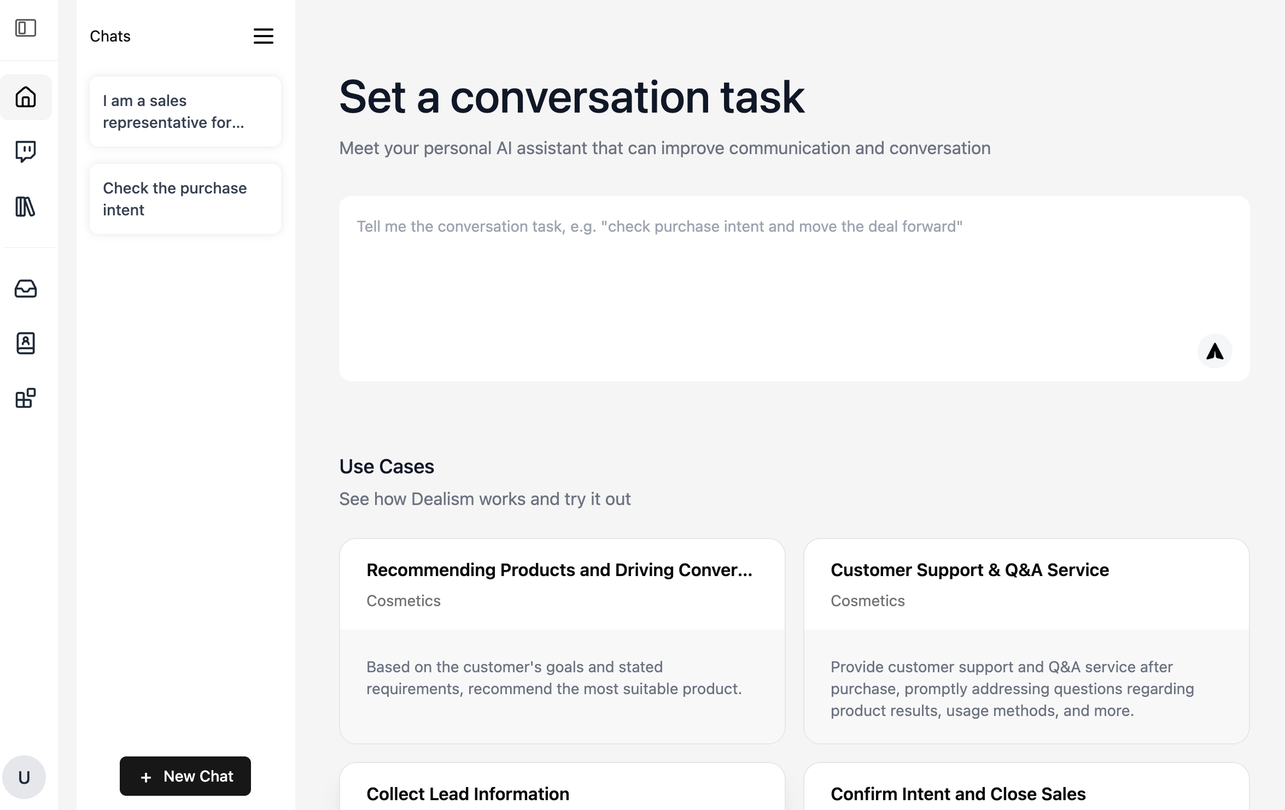Screen dimensions: 1285x810
Task: Click the Chats panel heading
Action: (110, 36)
